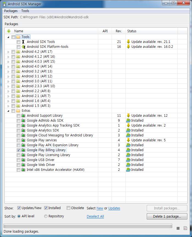The height and width of the screenshot is (237, 192).
Task: Expand the Android 4.1.2 (API 16) node
Action: [8, 57]
